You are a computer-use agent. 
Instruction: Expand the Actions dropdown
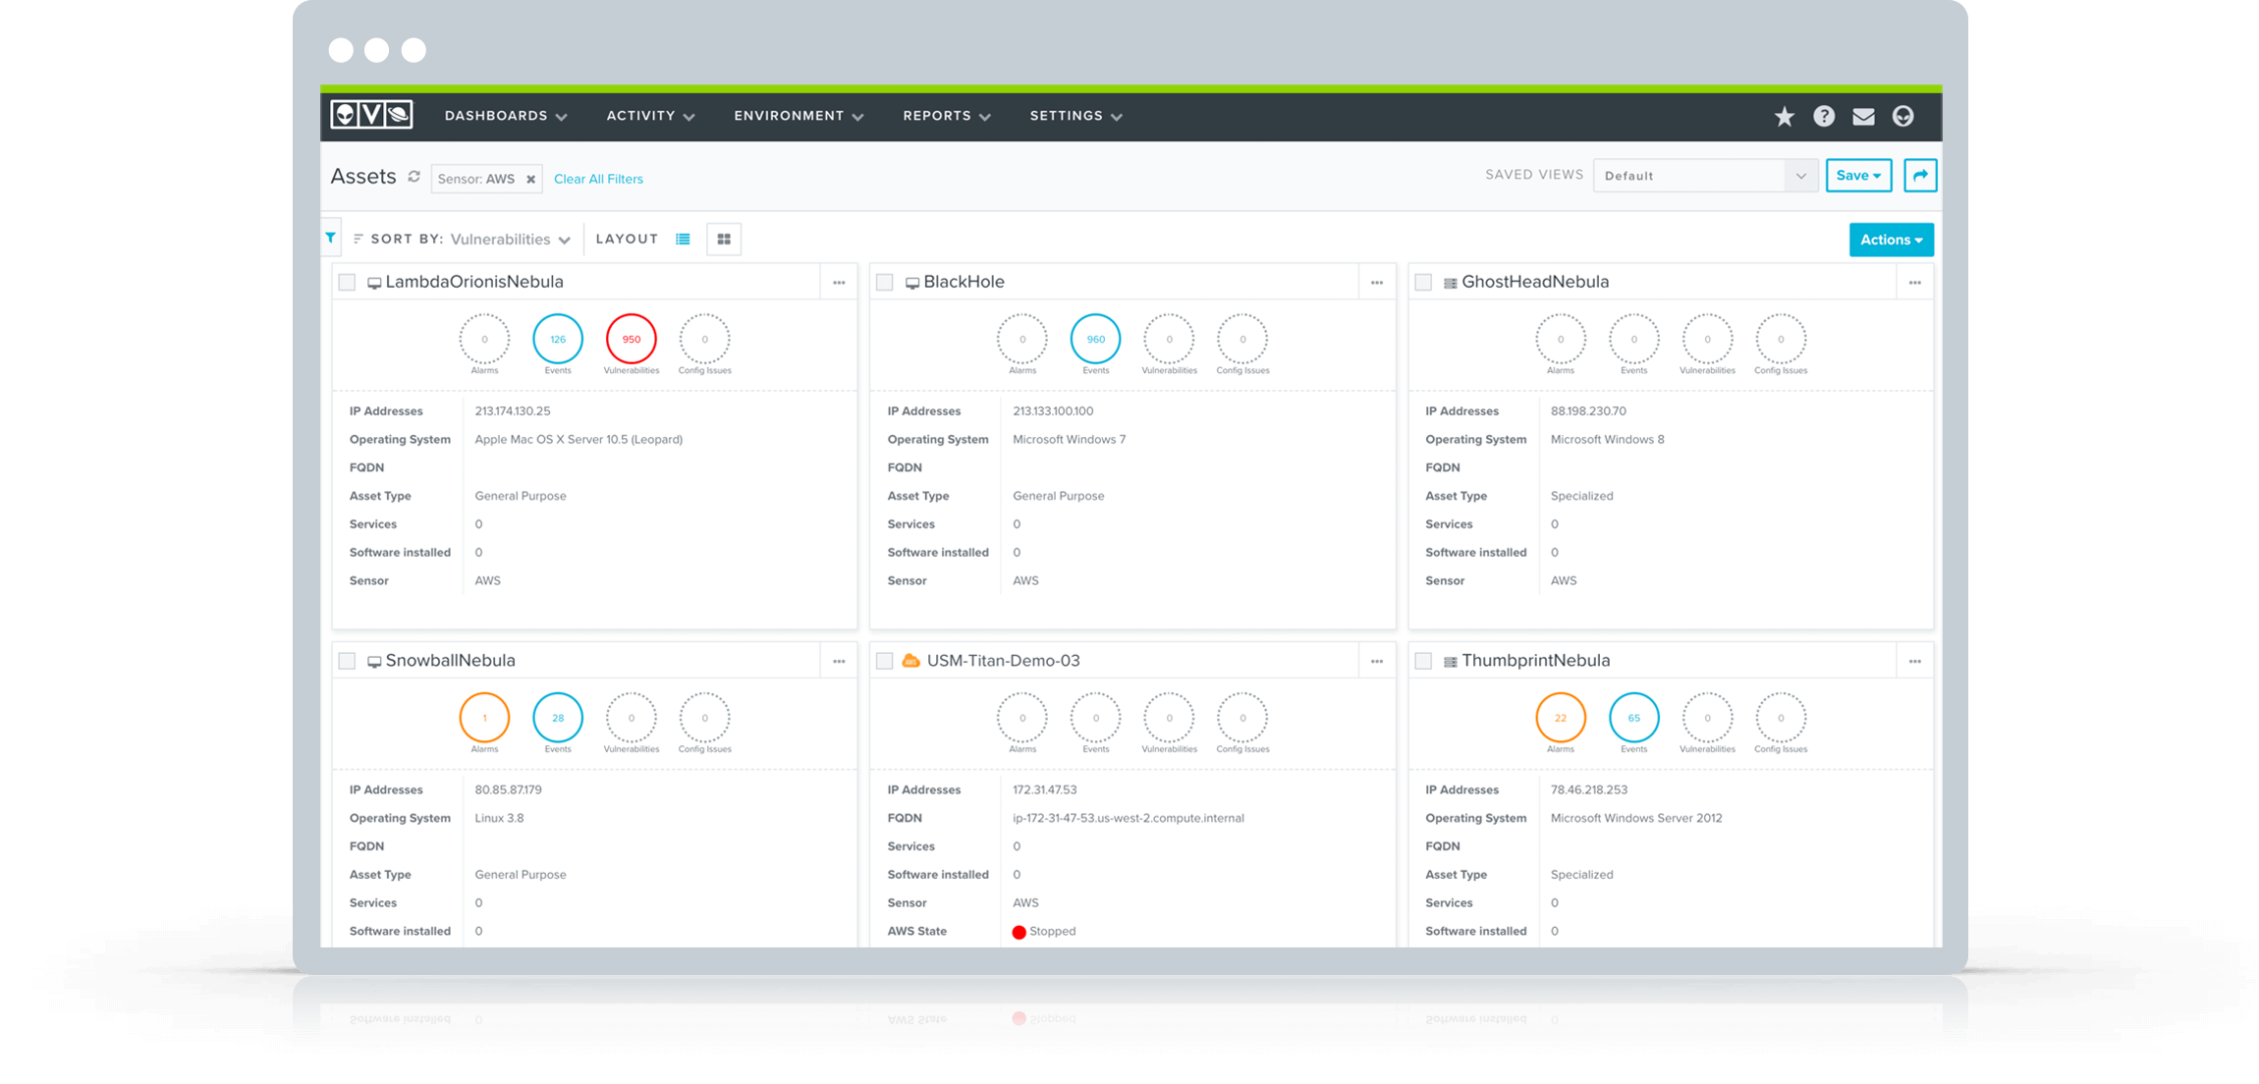[x=1891, y=239]
